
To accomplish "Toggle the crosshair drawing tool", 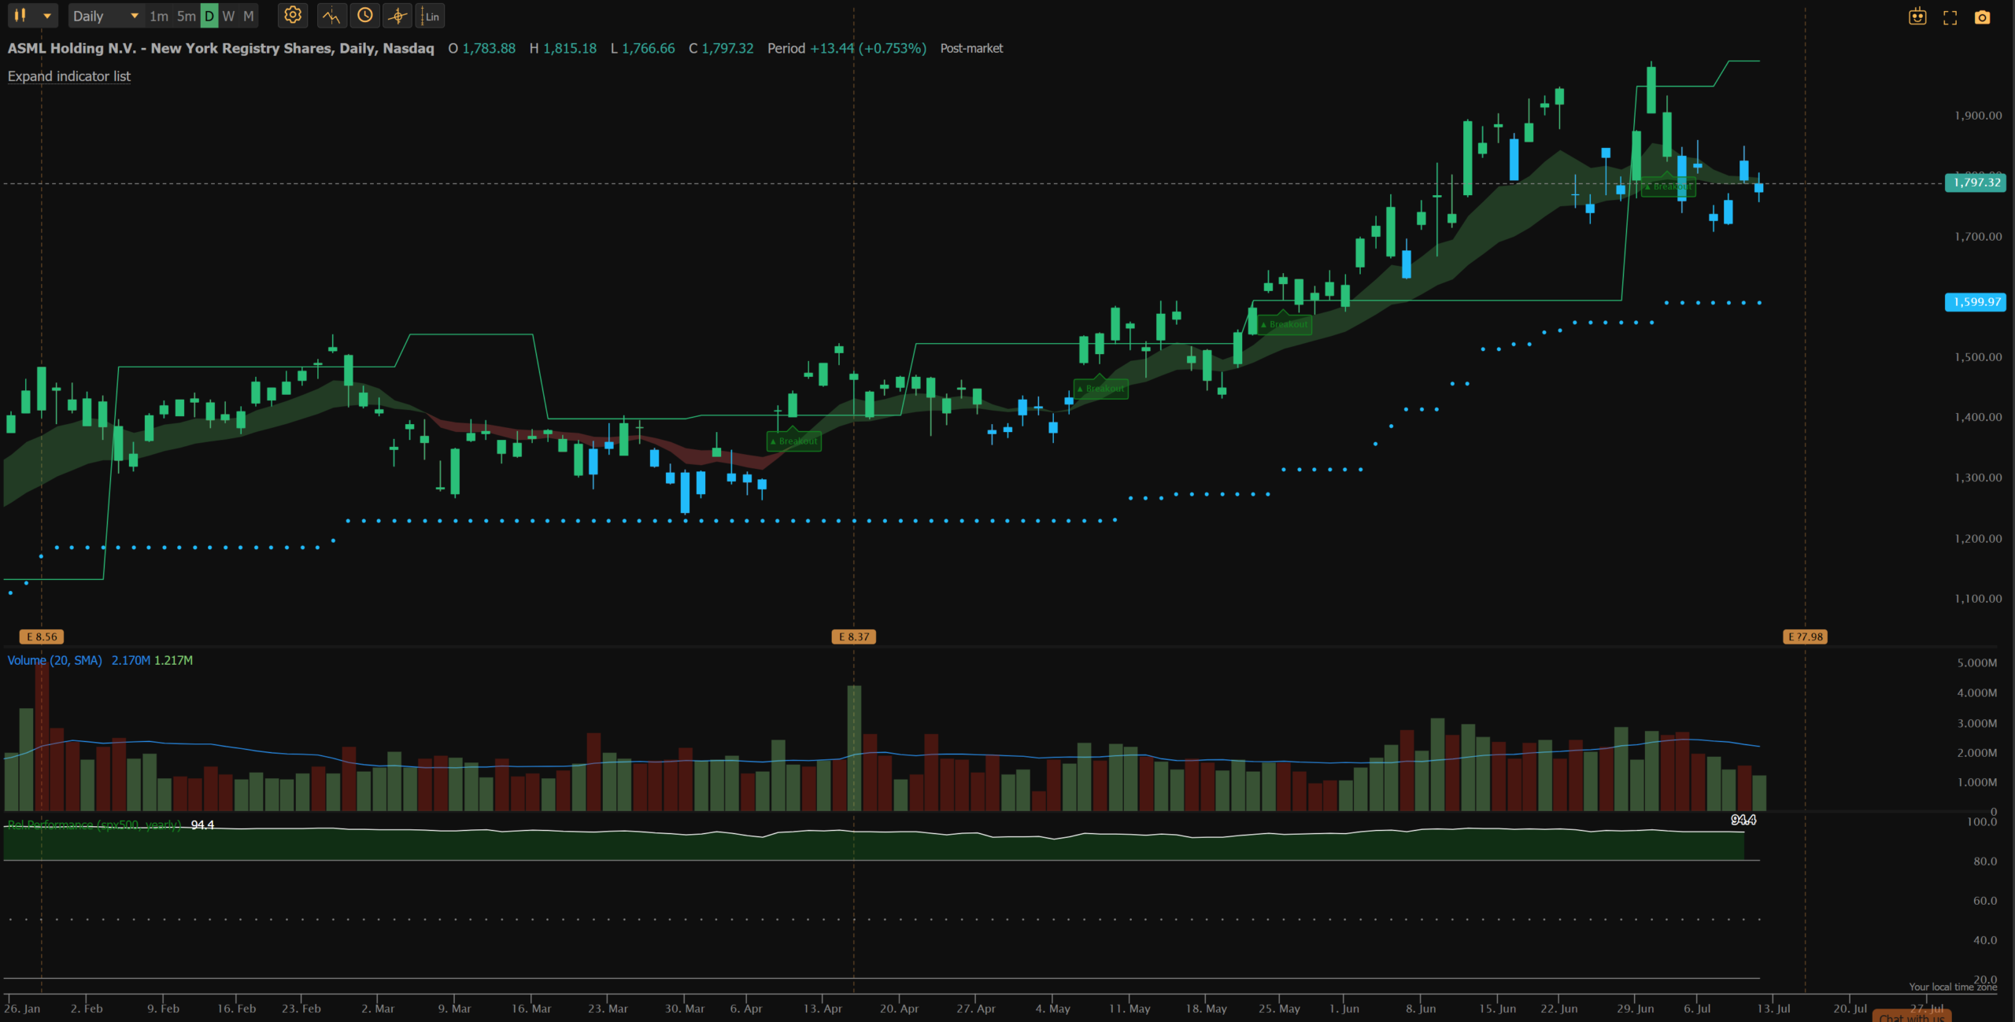I will [398, 16].
